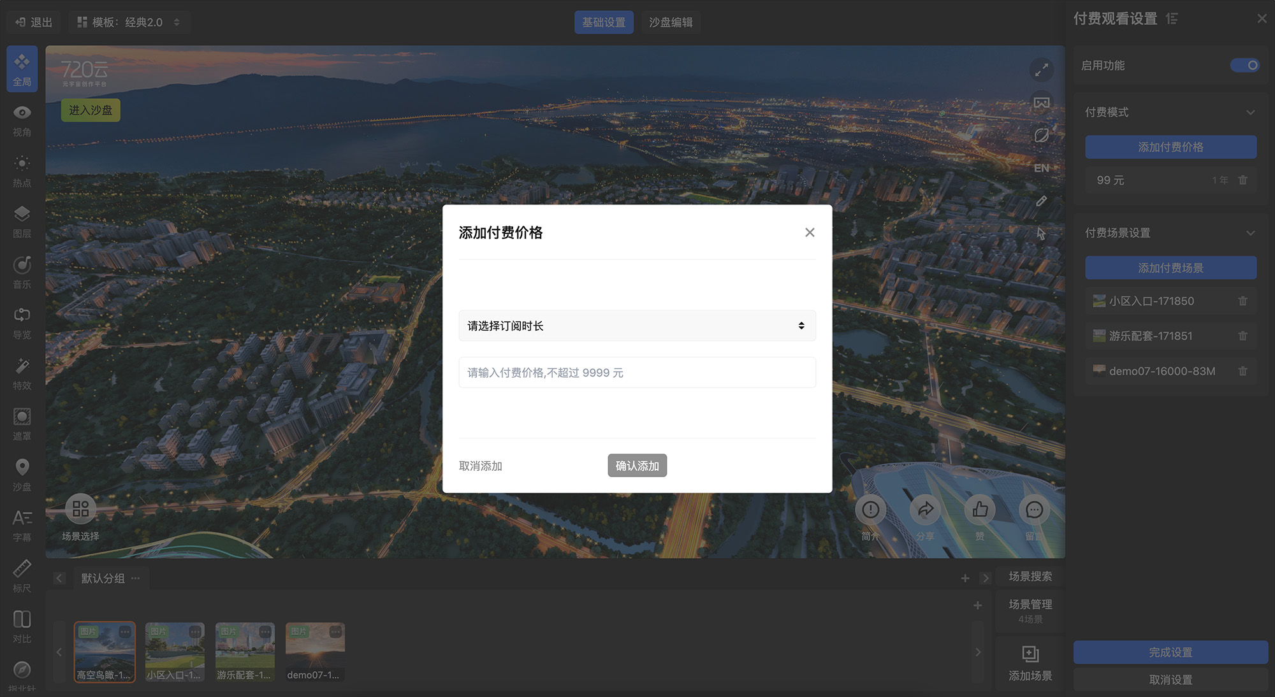The width and height of the screenshot is (1275, 697).
Task: Toggle the 启用功能 switch off
Action: (1244, 66)
